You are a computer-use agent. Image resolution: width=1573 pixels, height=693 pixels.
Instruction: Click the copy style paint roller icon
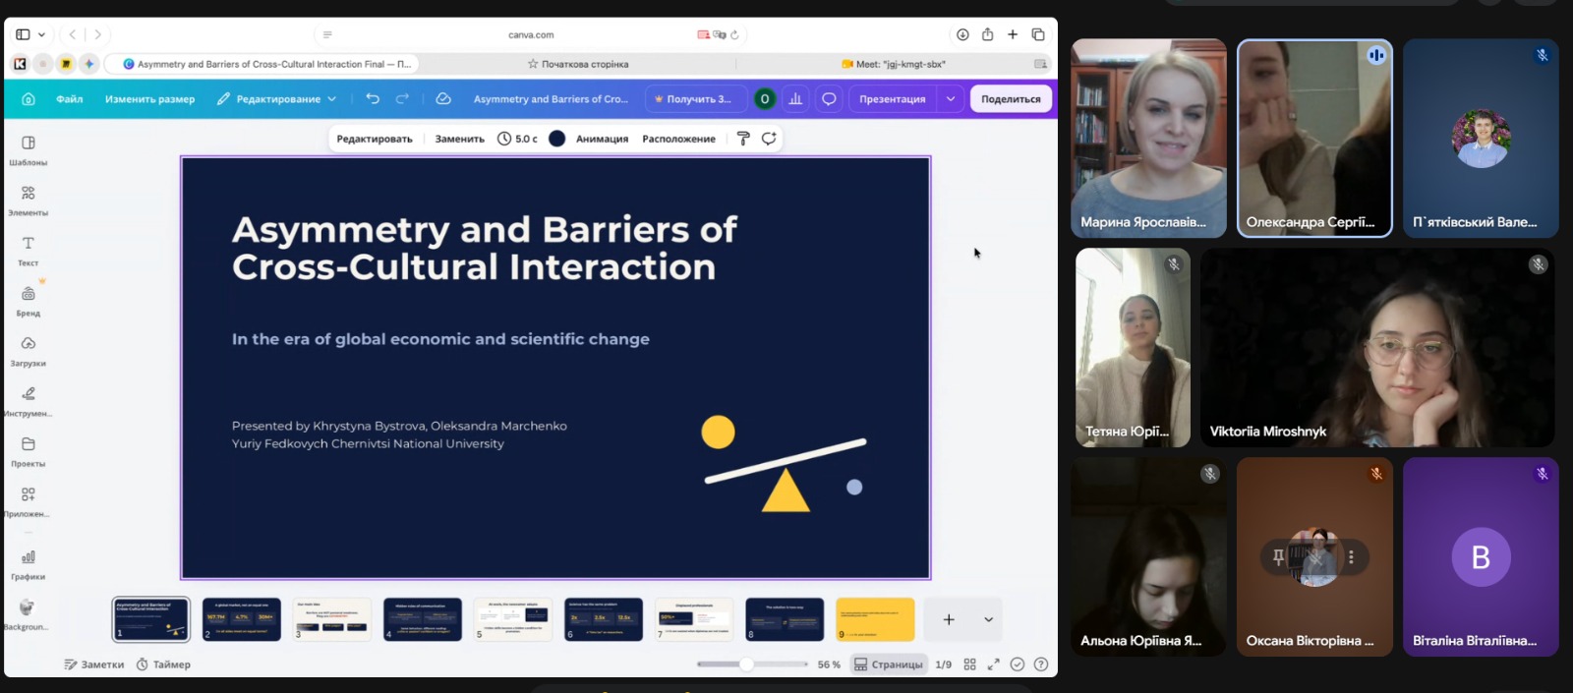coord(743,139)
